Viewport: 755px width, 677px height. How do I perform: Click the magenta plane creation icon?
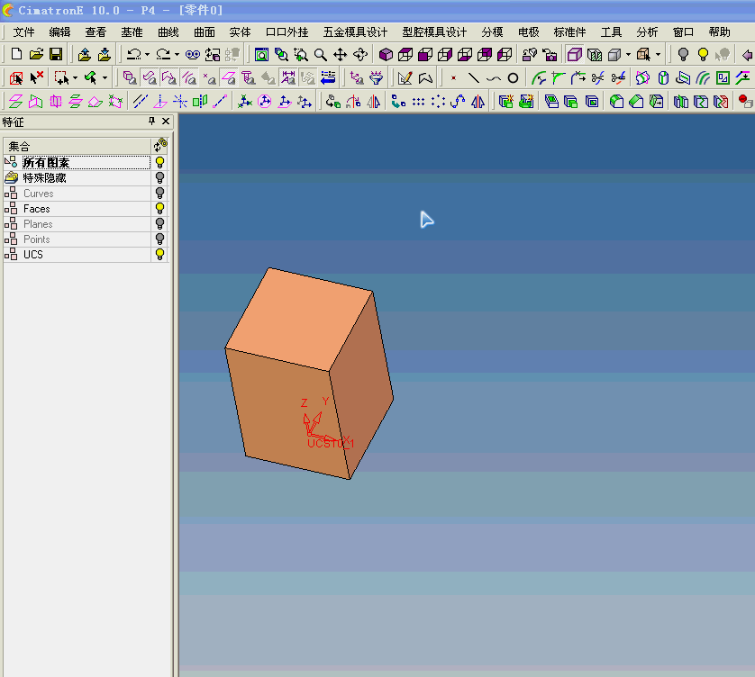[x=16, y=102]
